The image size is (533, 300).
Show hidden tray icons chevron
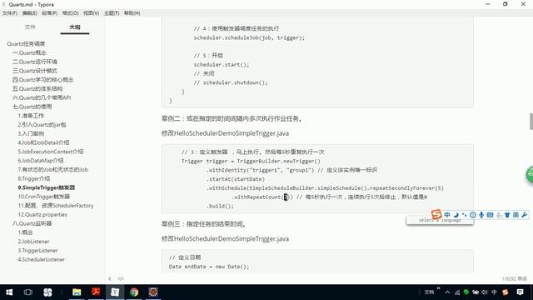[x=447, y=292]
